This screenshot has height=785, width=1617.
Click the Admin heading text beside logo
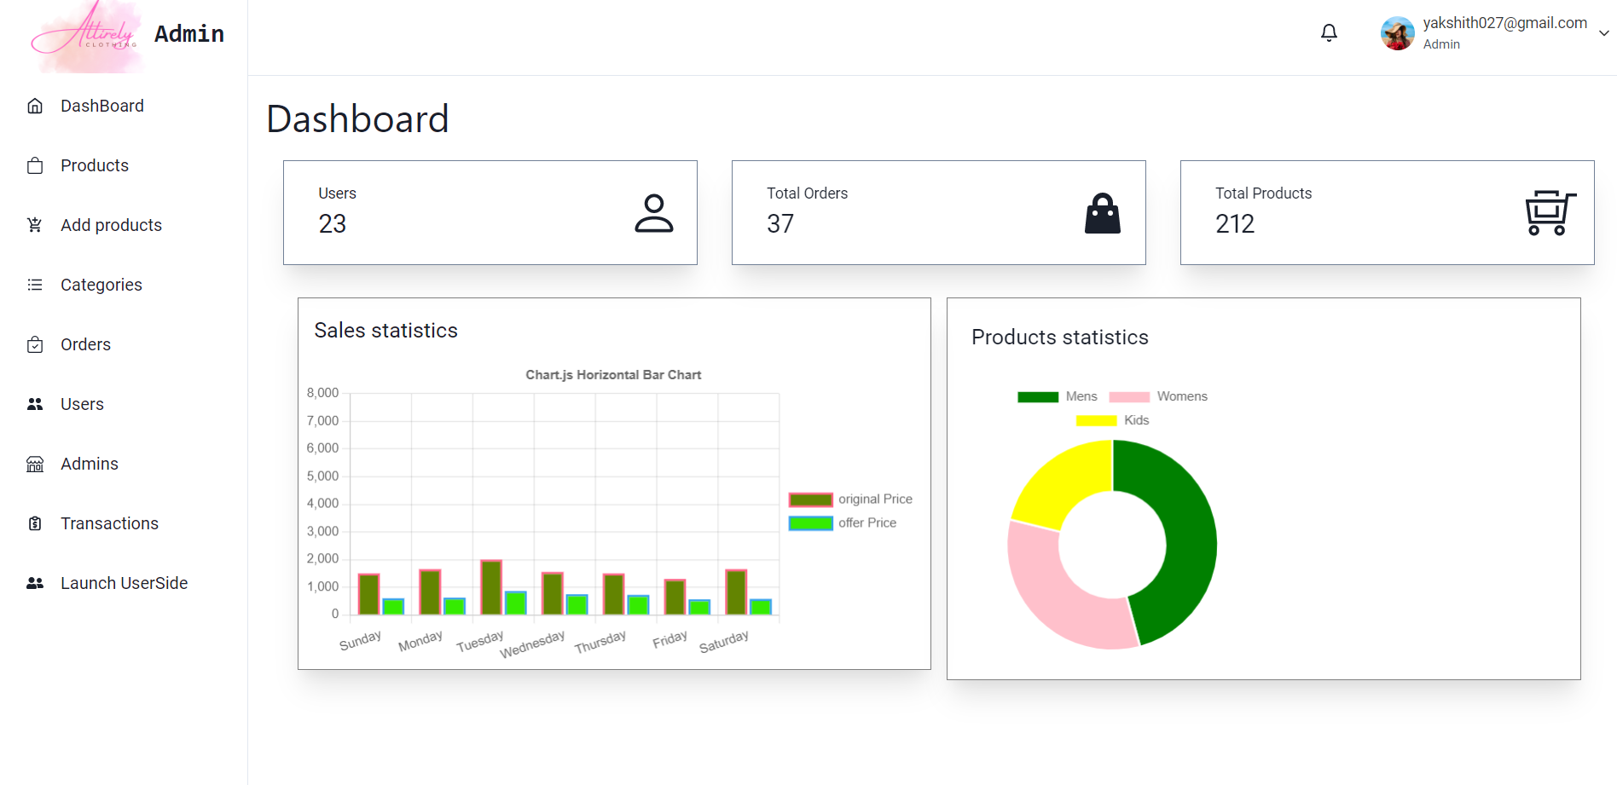click(x=189, y=33)
